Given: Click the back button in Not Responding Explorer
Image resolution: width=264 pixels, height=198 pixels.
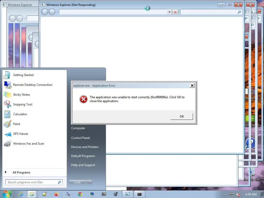Looking at the screenshot, I should [45, 12].
